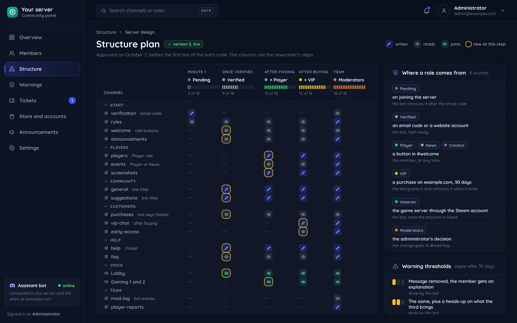Click the writes pencil for players in + Player column
The width and height of the screenshot is (517, 323).
tap(269, 156)
